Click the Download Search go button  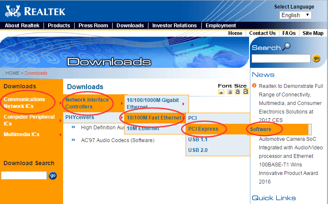53,175
